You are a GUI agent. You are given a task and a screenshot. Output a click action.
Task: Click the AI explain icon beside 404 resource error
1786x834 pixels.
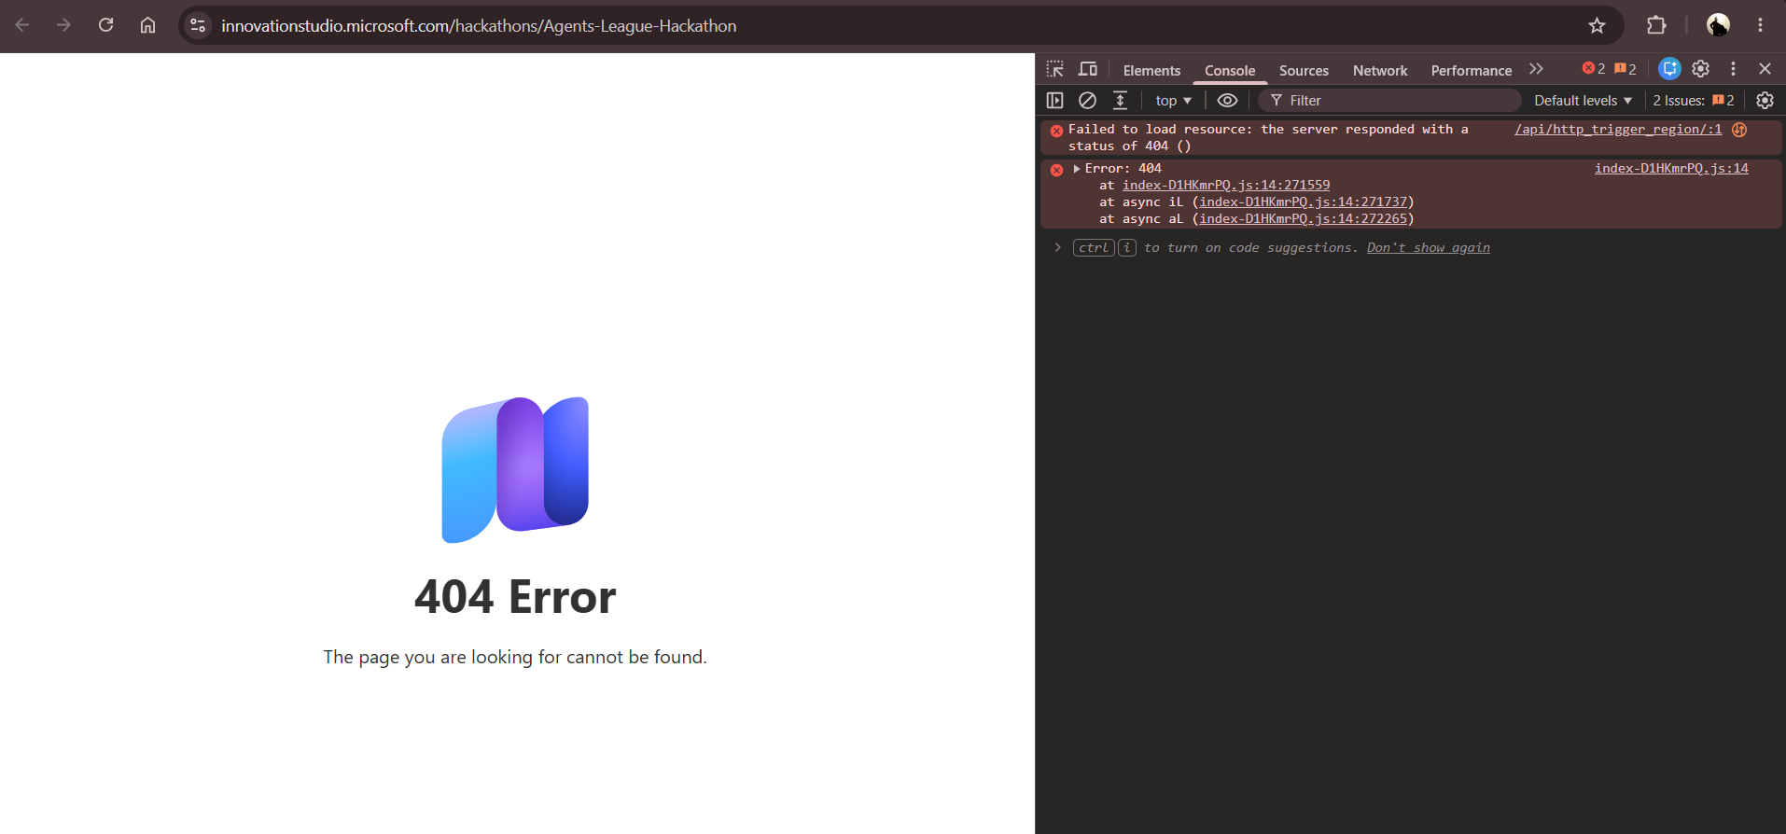pyautogui.click(x=1739, y=130)
